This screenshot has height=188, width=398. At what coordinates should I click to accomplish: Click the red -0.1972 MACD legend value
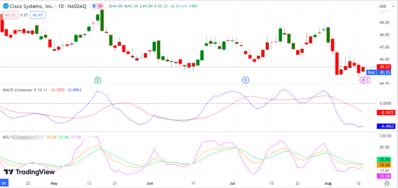[58, 90]
